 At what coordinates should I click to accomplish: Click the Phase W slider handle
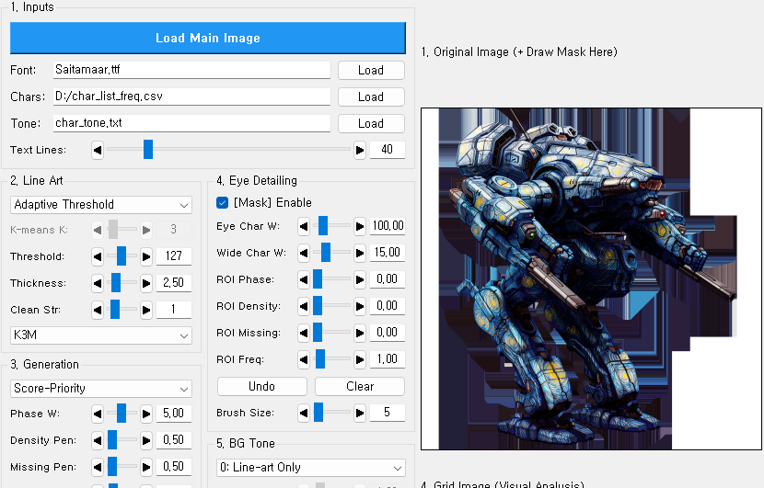[x=121, y=414]
